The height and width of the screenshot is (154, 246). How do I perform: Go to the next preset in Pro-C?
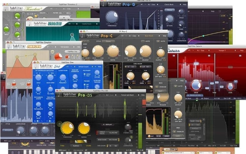(x=159, y=36)
